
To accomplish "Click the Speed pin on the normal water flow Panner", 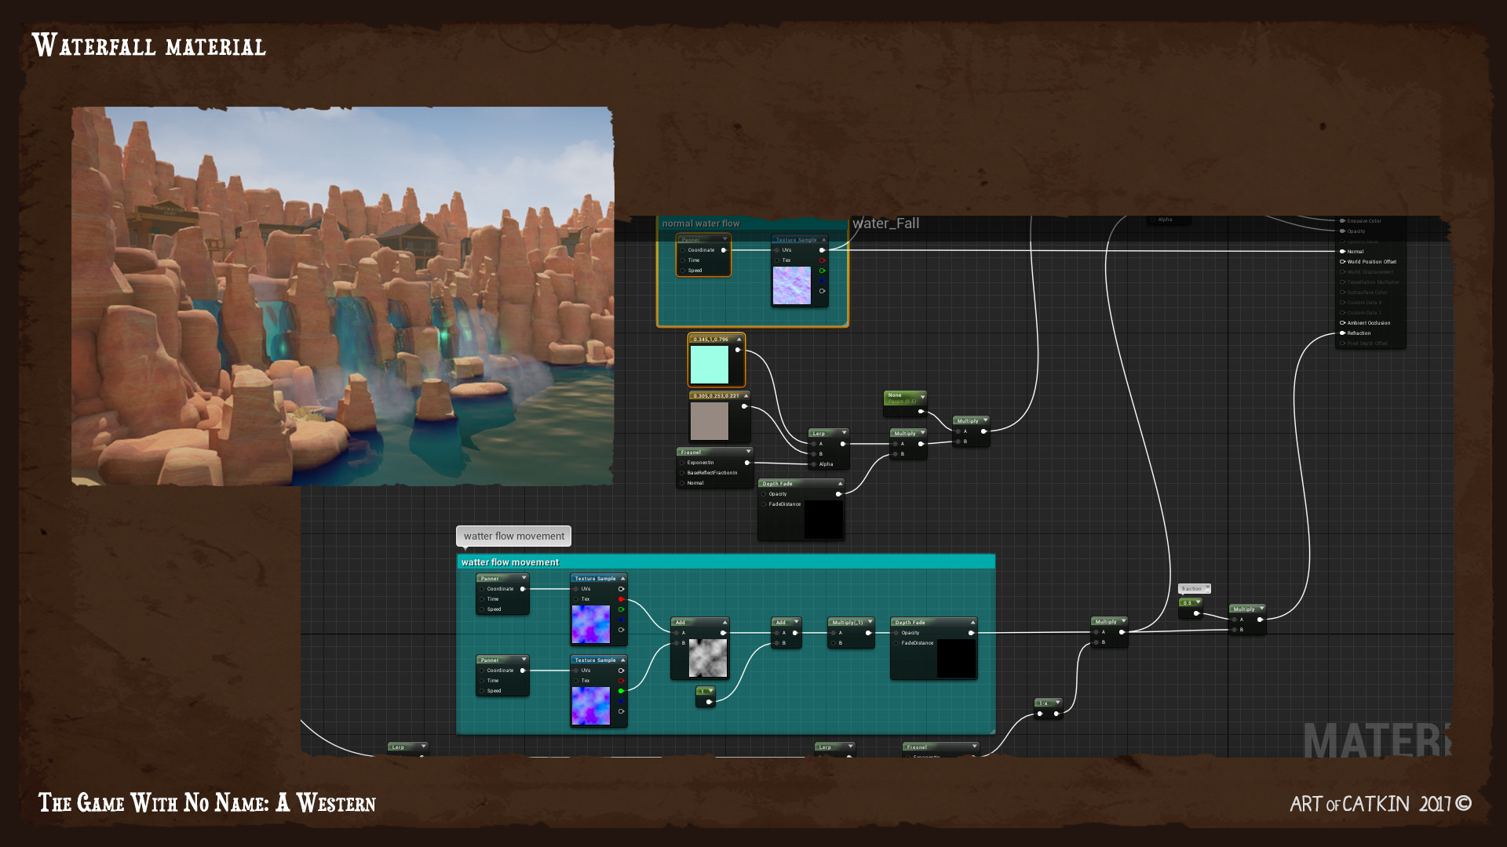I will (683, 271).
